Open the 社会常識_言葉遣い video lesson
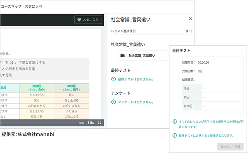This screenshot has height=153, width=247. coord(143,55)
